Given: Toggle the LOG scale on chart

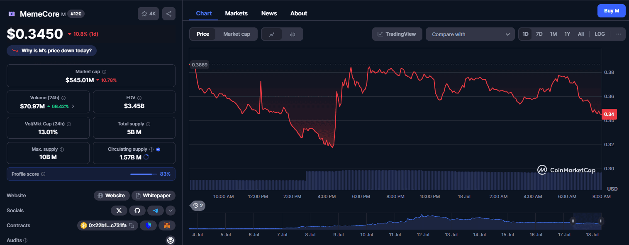Looking at the screenshot, I should [600, 34].
